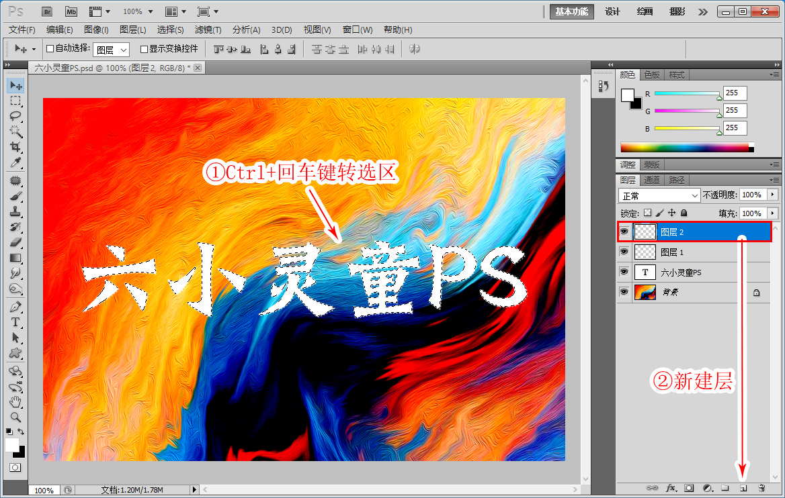
Task: Hide the 六小灵童PS text layer eye
Action: tap(624, 272)
